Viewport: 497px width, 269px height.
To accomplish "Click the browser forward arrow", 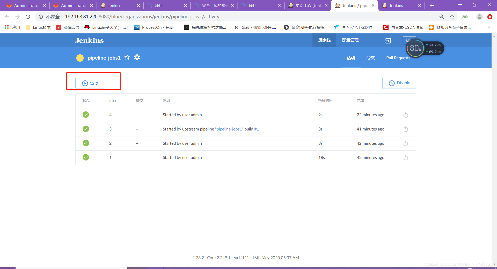I will [x=17, y=17].
